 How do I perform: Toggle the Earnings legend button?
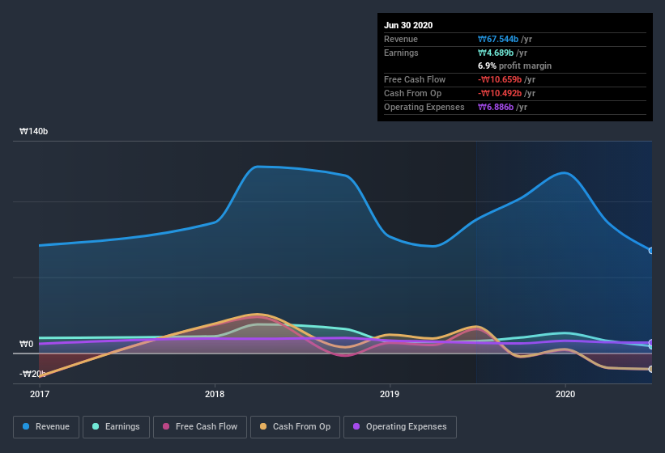point(116,427)
